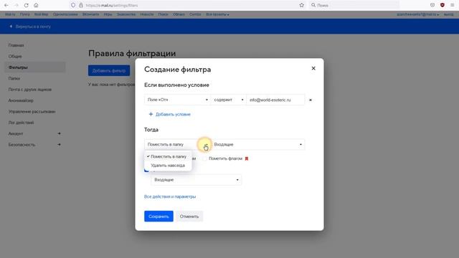This screenshot has width=459, height=258.
Task: Bookmark the page with the star icon
Action: (301, 5)
